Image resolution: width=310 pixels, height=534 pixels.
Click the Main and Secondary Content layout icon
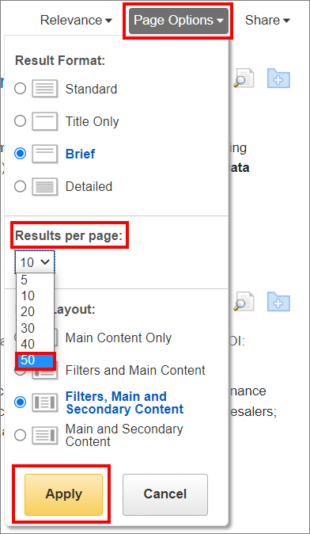pos(45,435)
